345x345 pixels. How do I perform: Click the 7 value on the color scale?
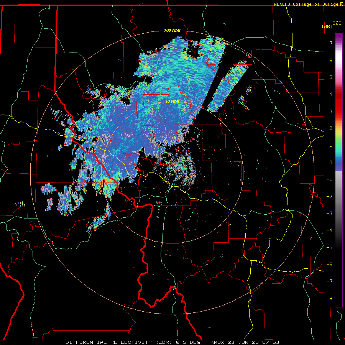click(x=331, y=43)
